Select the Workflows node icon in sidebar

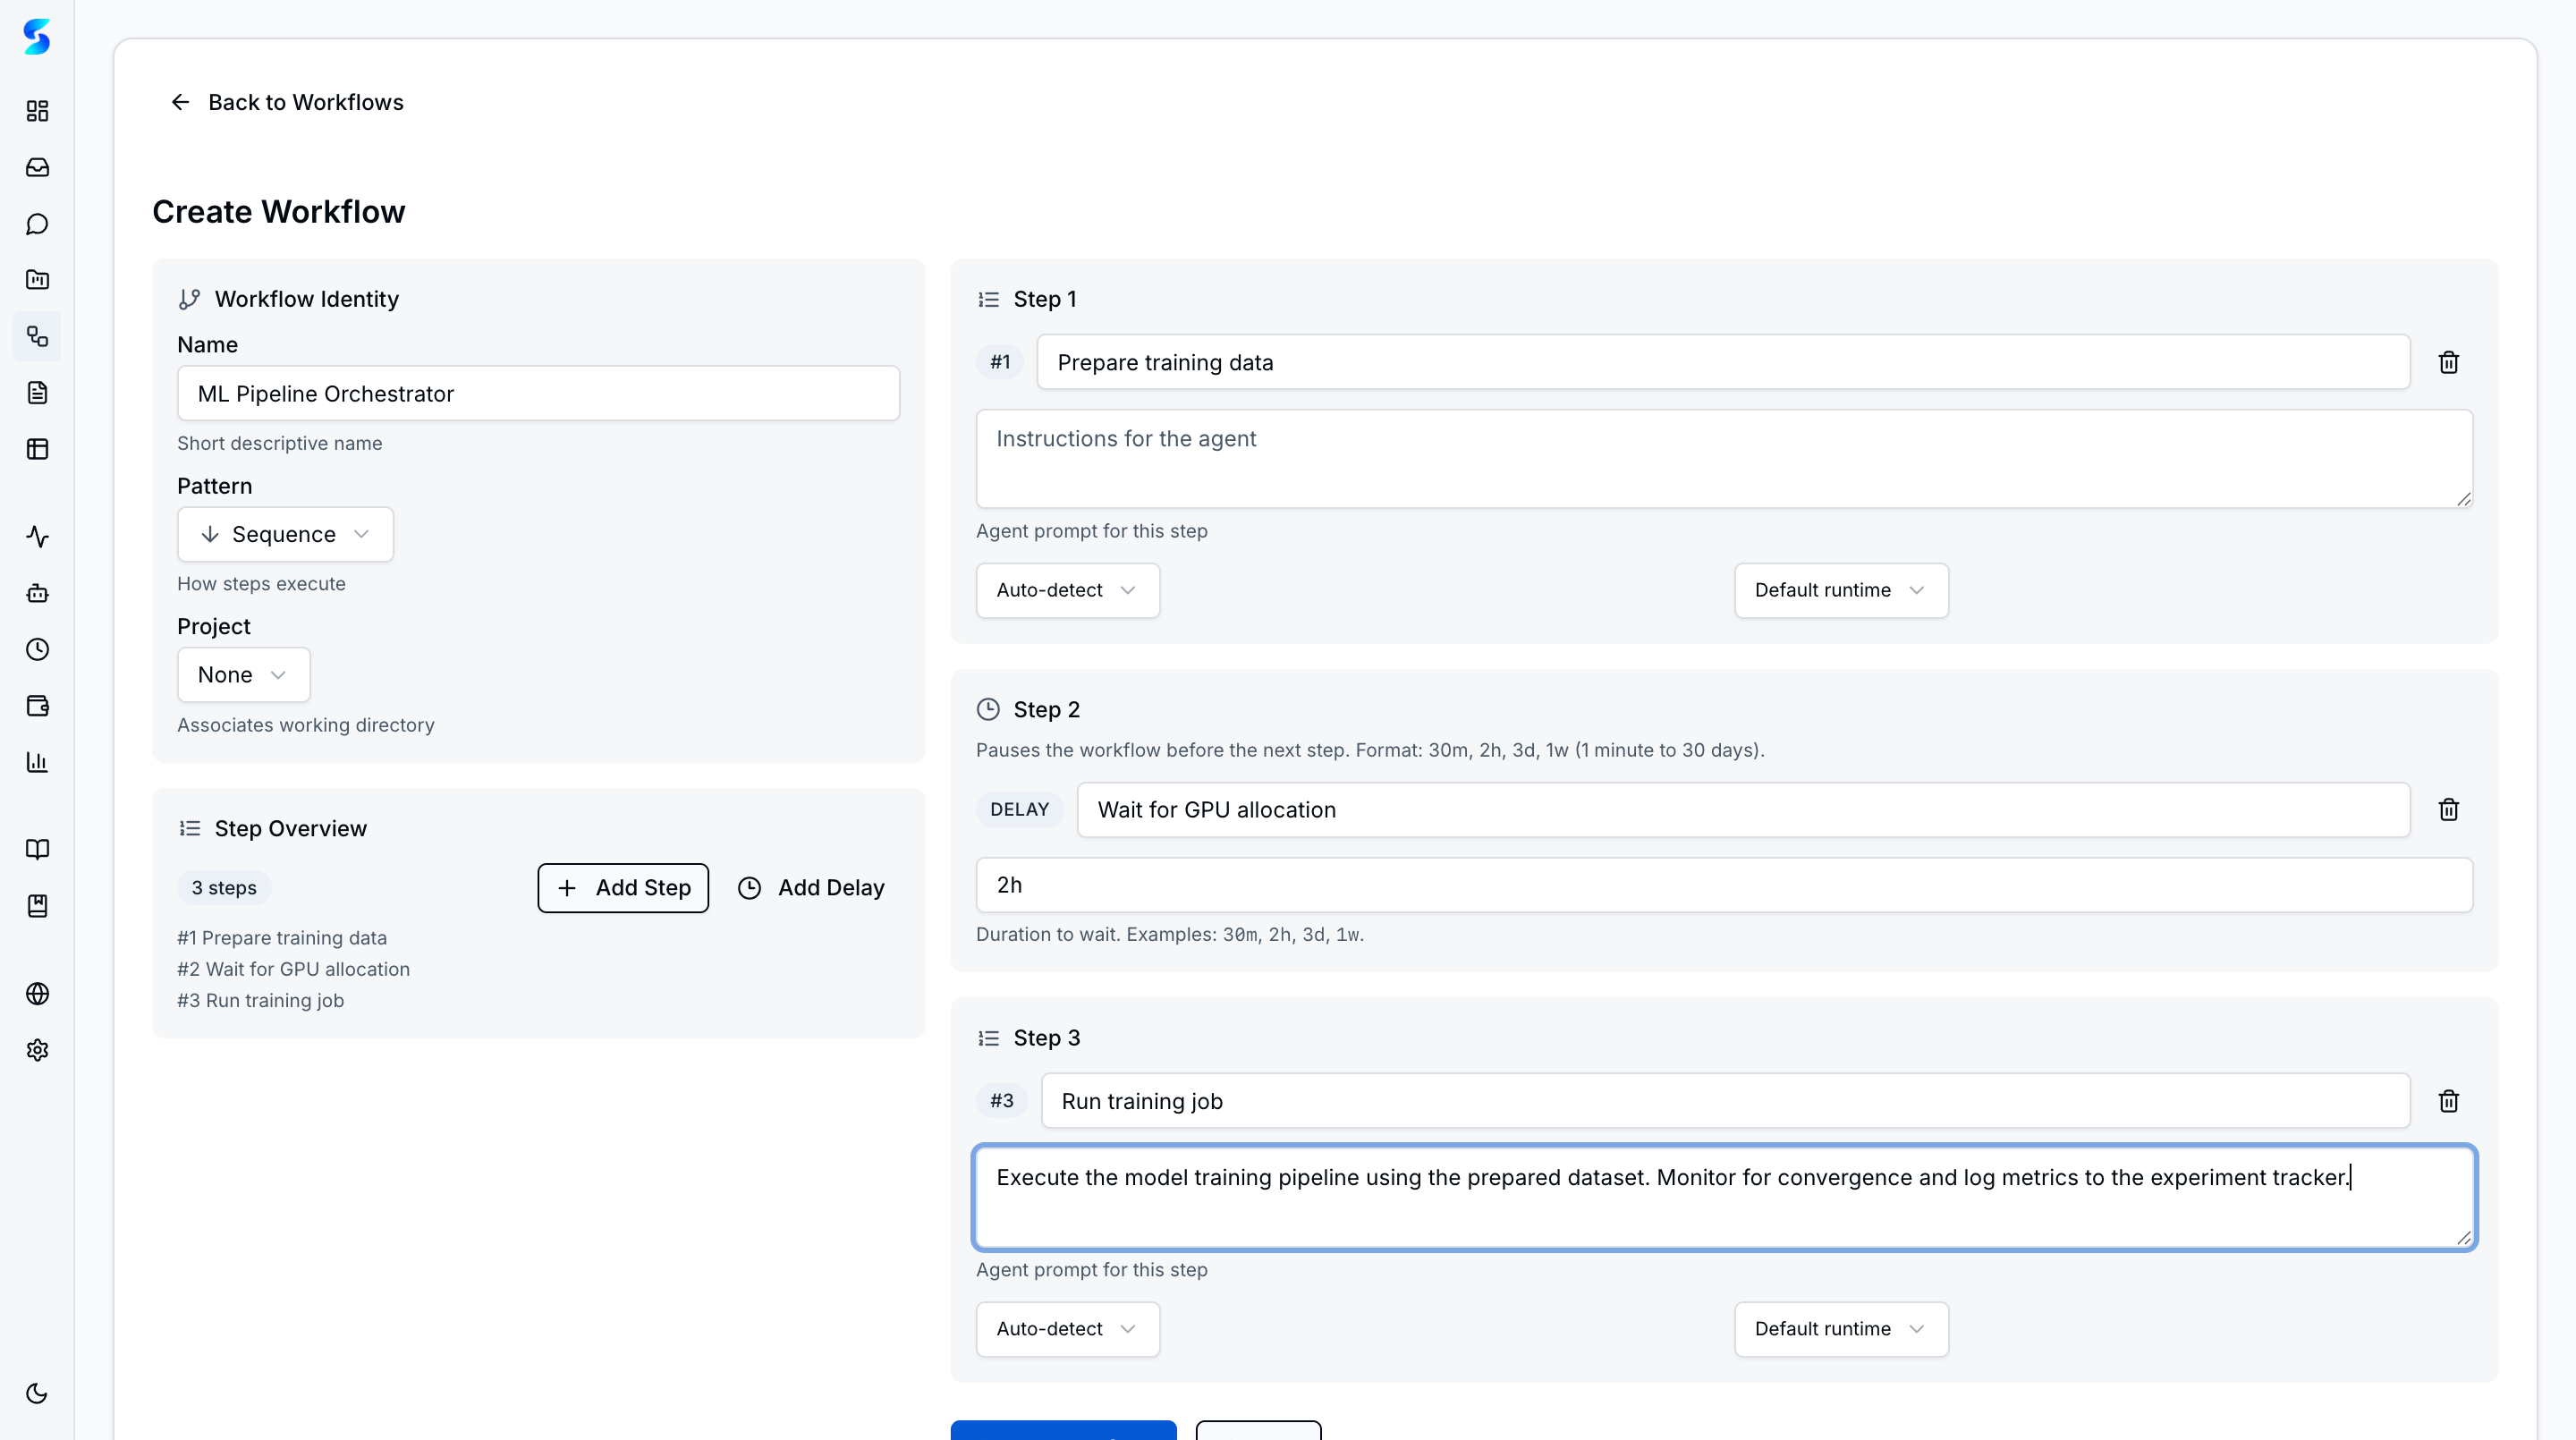click(x=37, y=336)
